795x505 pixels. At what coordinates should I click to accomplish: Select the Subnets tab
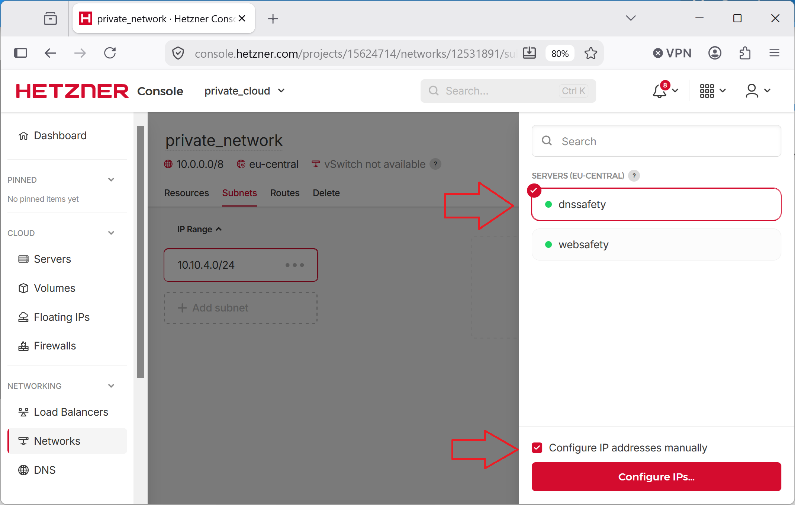(x=239, y=193)
